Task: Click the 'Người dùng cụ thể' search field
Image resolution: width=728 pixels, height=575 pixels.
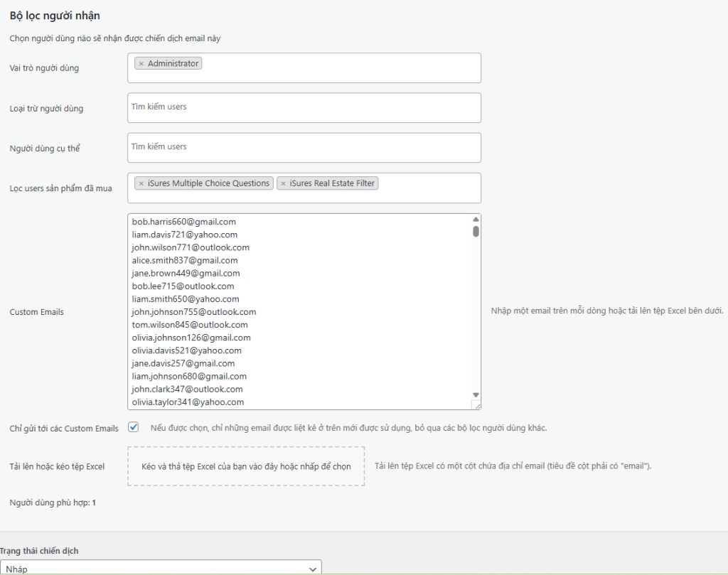Action: (304, 147)
